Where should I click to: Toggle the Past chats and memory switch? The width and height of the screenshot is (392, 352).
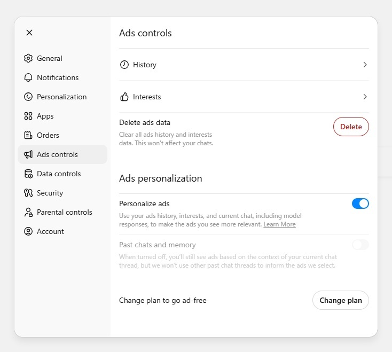click(x=360, y=245)
